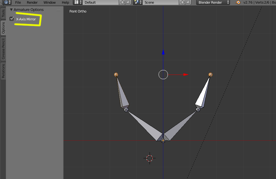The height and width of the screenshot is (179, 276).
Task: Open the File menu
Action: pos(18,2)
